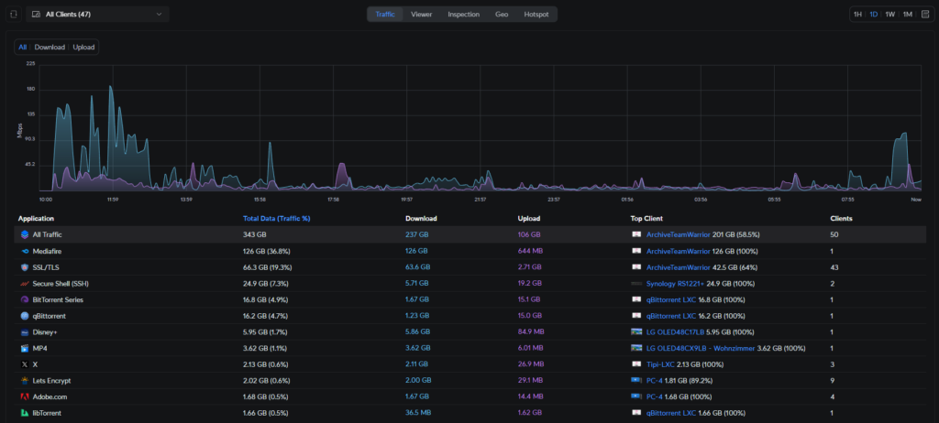Click the 343 GB total data value
Viewport: 939px width, 423px height.
253,234
